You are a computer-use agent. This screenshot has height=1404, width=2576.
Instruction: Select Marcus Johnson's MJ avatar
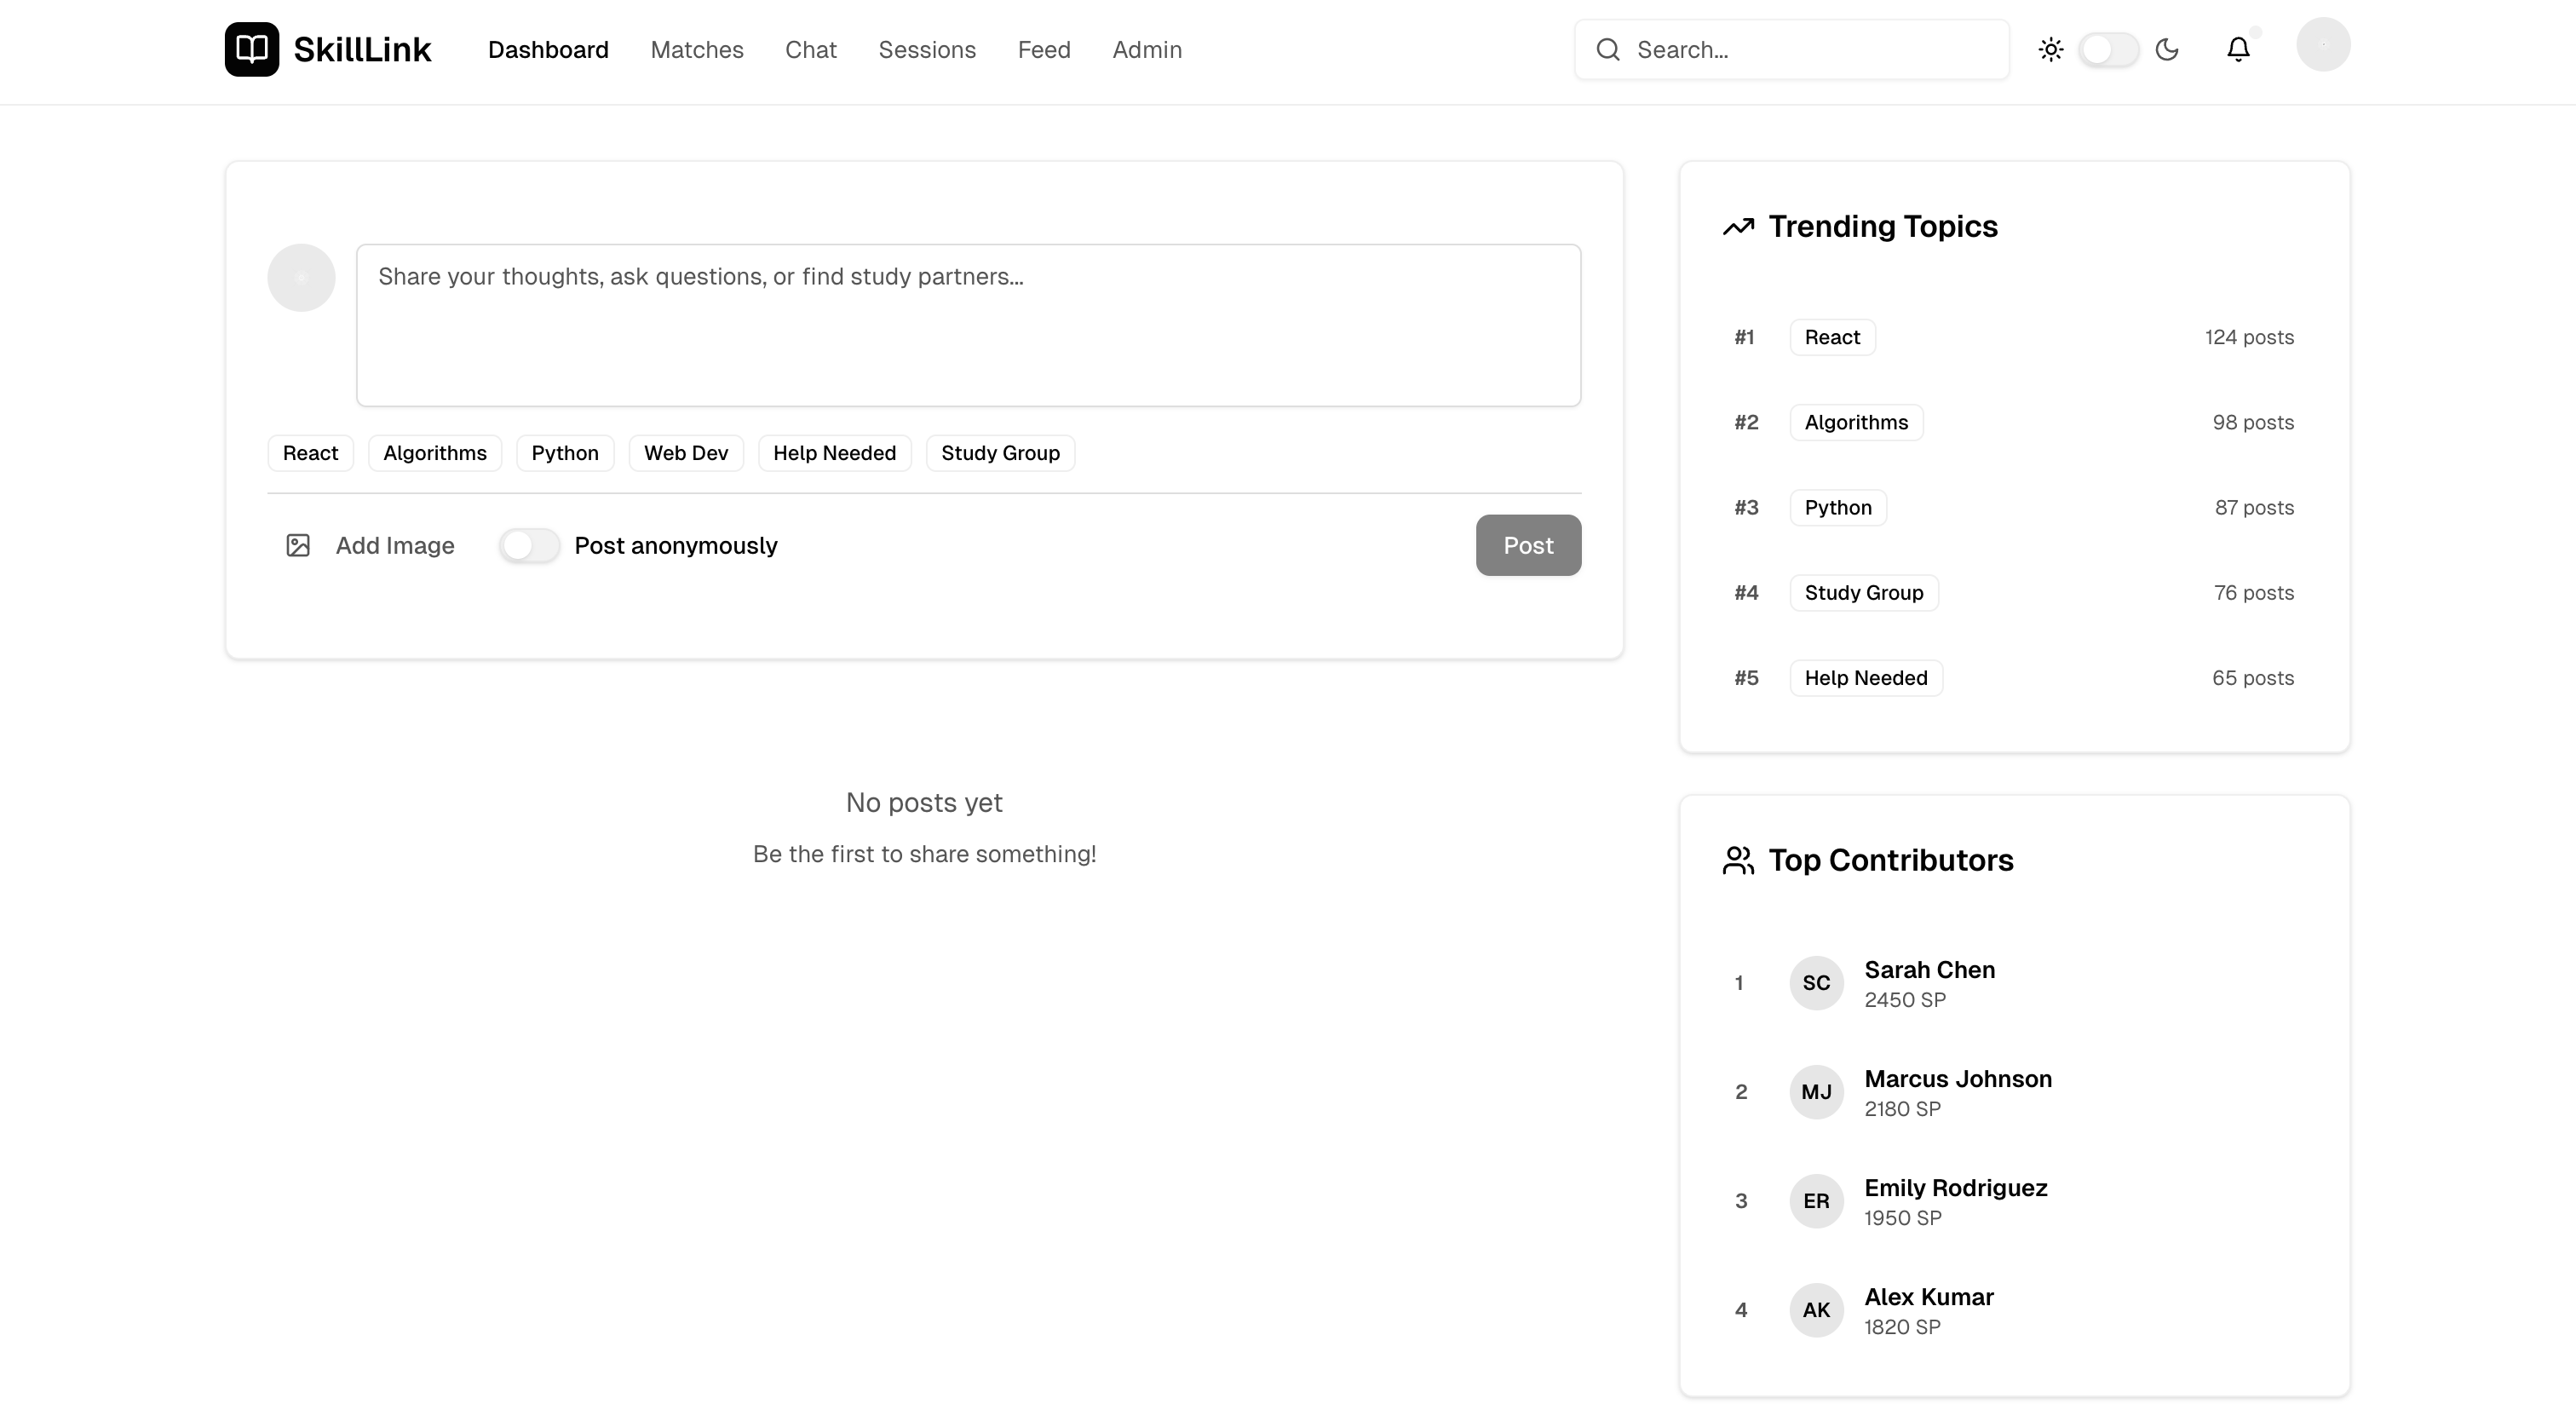(x=1816, y=1092)
